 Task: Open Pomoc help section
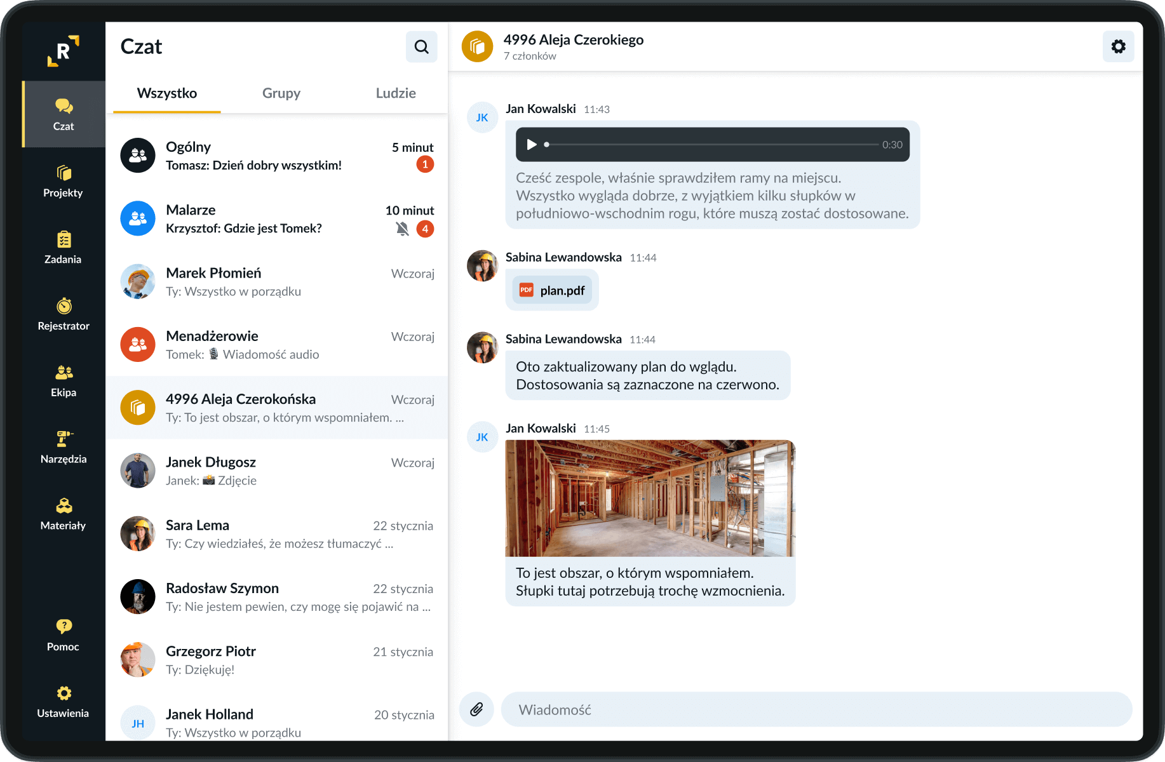64,635
